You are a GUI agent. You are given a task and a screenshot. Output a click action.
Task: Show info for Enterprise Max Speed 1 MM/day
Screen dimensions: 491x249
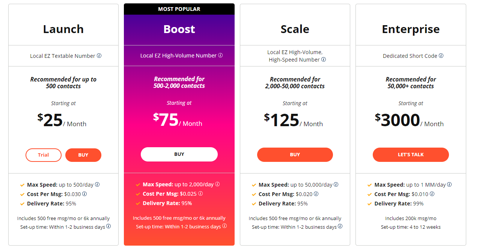point(449,184)
